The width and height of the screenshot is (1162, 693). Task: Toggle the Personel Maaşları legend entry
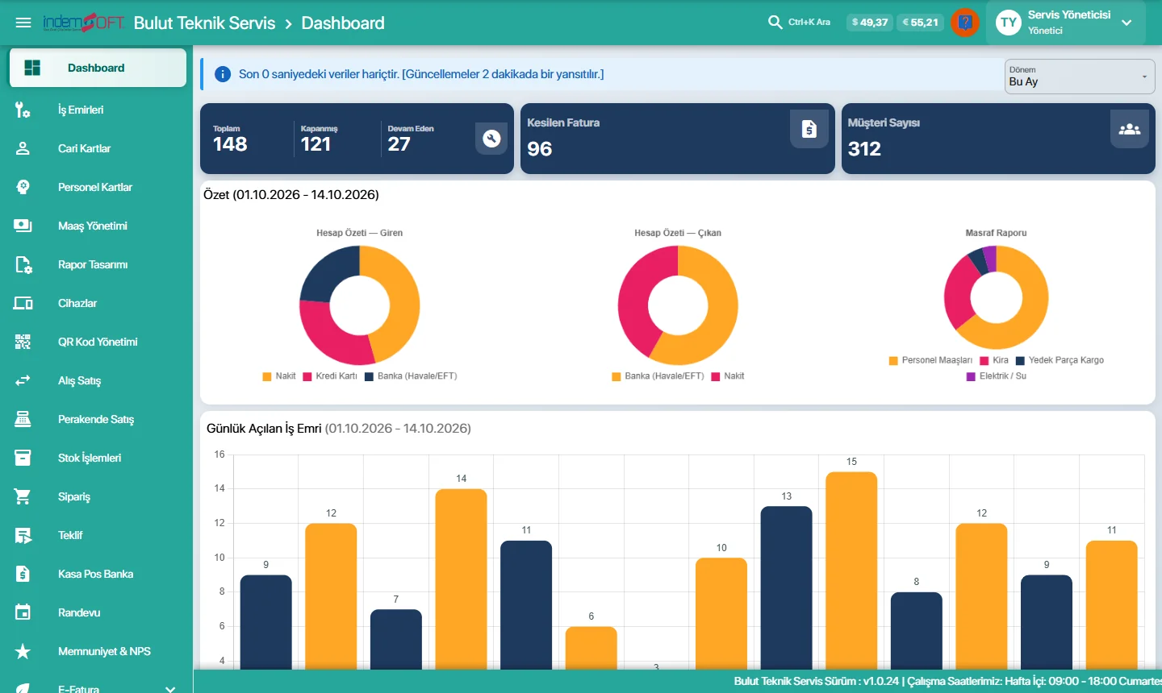pos(930,360)
